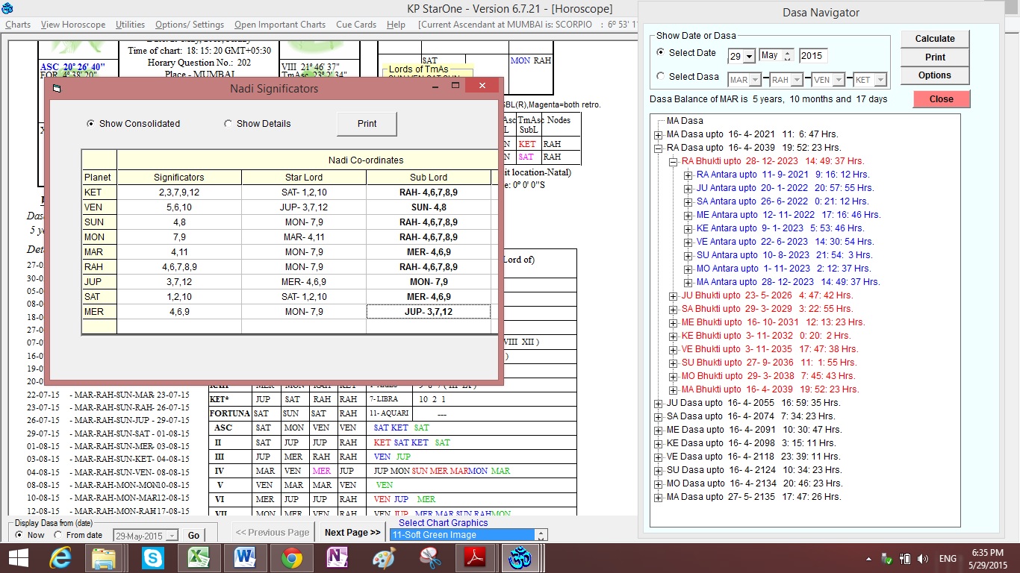The width and height of the screenshot is (1020, 573).
Task: Open the month dropdown showing May
Action: pos(786,56)
